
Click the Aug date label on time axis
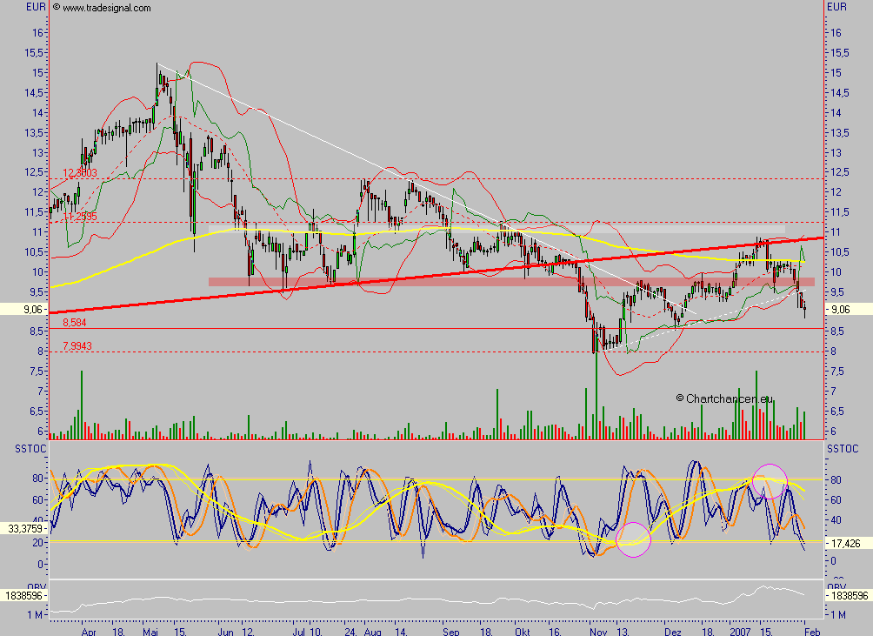point(372,631)
